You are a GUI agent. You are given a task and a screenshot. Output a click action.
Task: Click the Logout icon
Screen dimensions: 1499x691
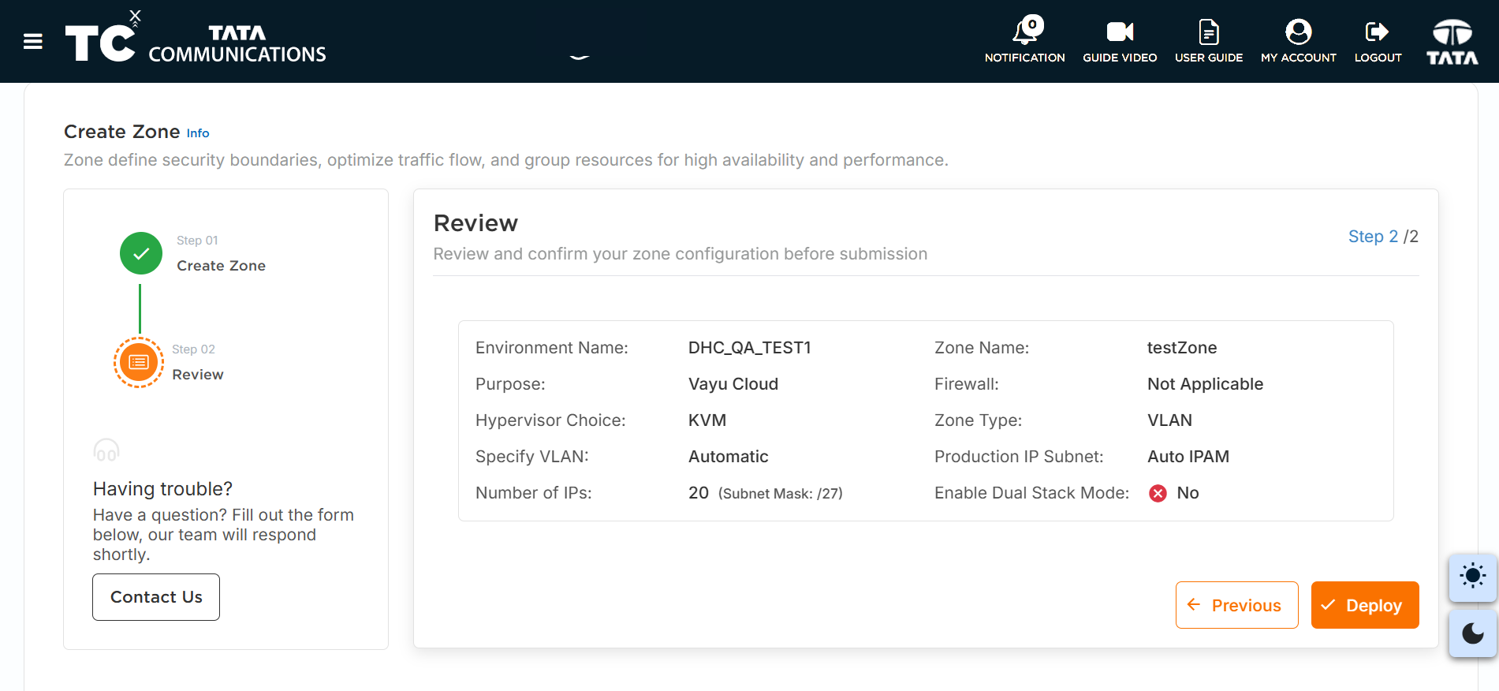1378,32
